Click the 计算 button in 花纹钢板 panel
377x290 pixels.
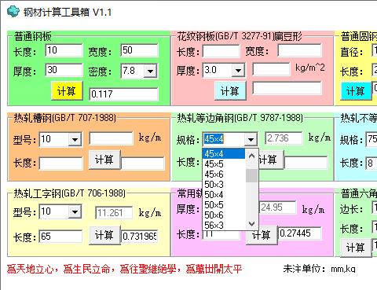coord(230,91)
